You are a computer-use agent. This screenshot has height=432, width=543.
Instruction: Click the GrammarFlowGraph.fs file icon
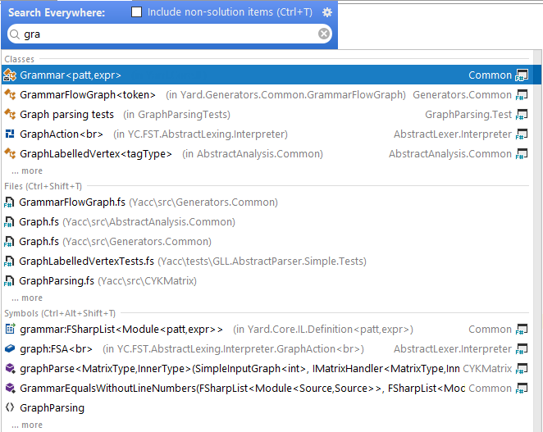[x=10, y=202]
